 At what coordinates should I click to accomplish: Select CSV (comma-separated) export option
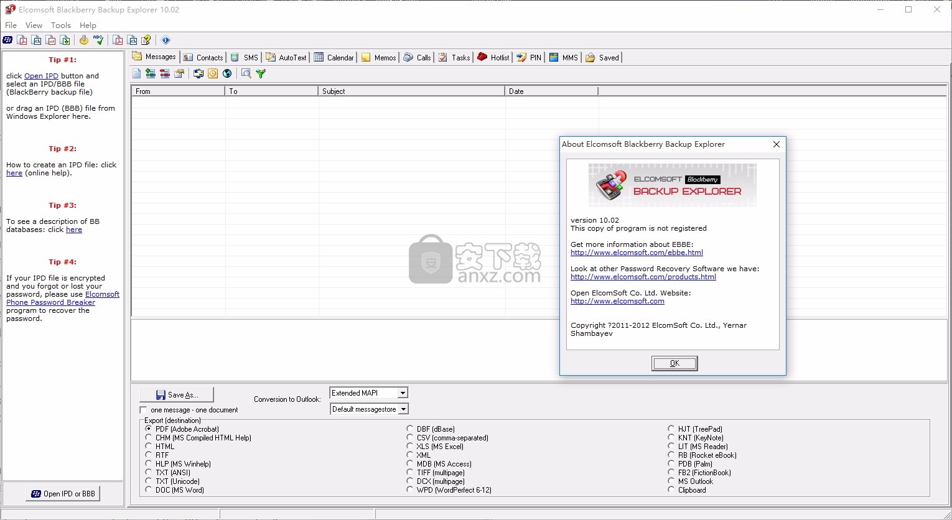[x=410, y=437]
